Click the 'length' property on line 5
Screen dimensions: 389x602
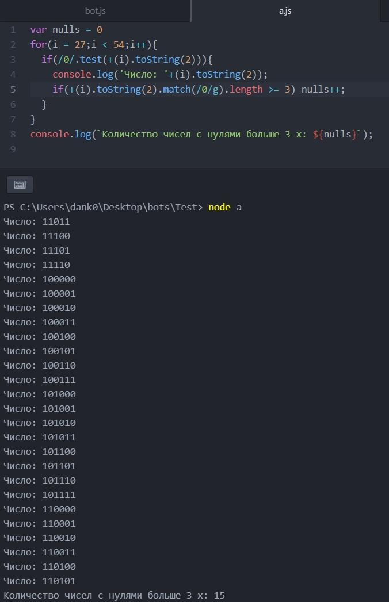point(246,89)
